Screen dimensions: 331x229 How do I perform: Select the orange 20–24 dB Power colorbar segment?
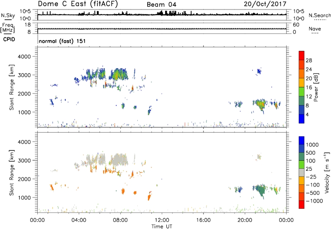pyautogui.click(x=302, y=74)
